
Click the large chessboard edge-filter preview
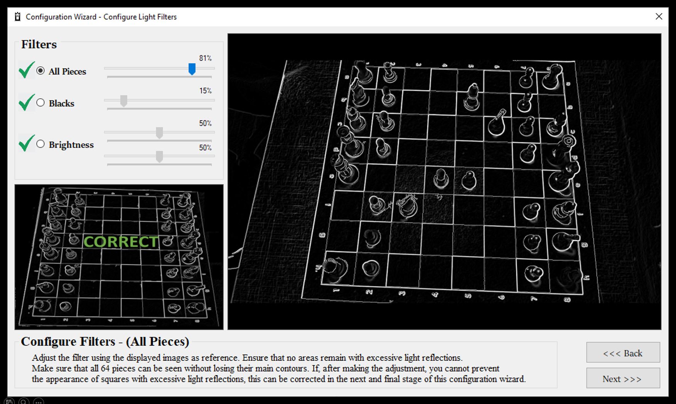(x=444, y=181)
